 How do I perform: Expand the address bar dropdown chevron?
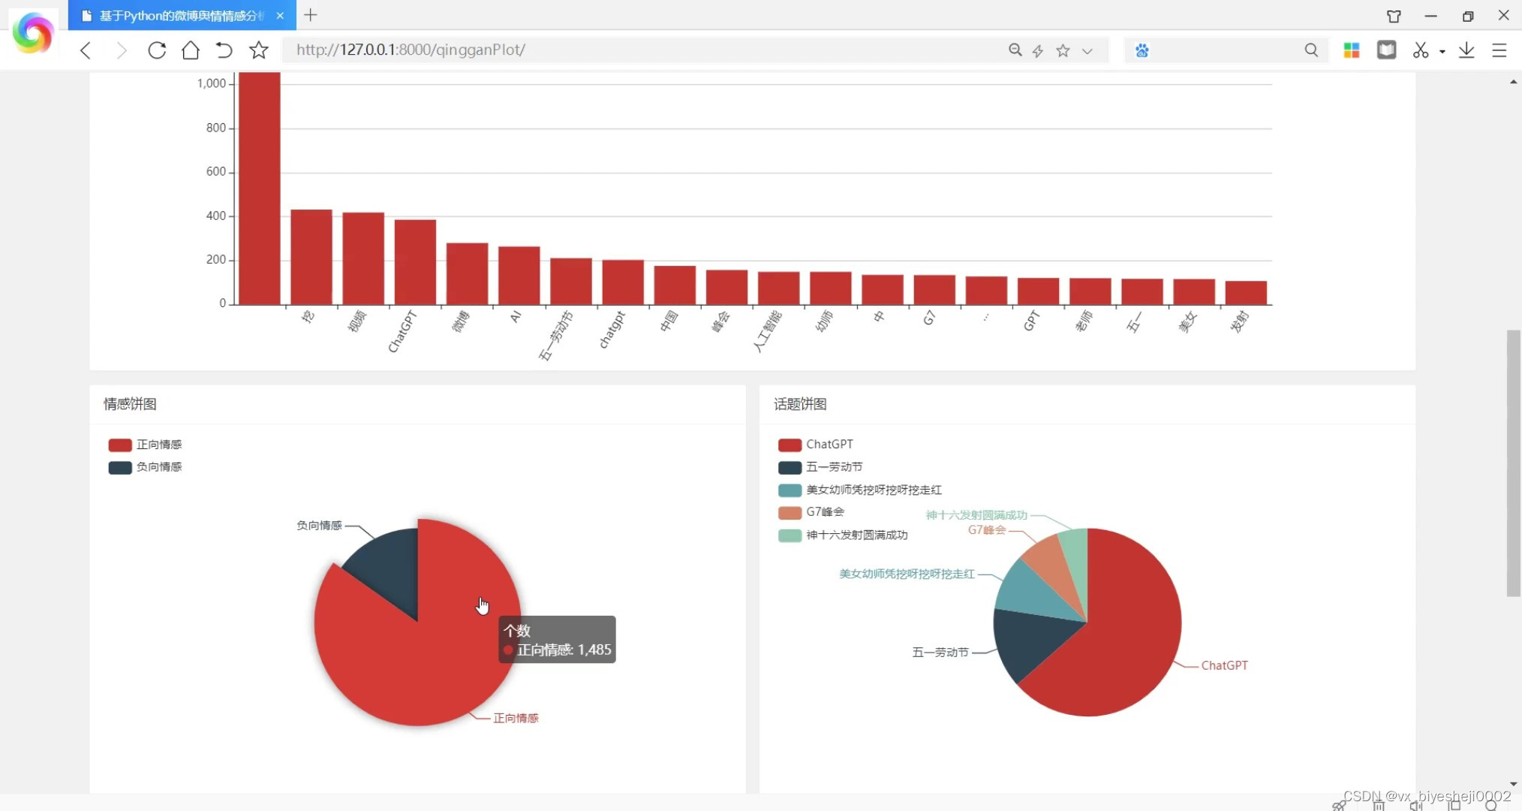click(1087, 51)
